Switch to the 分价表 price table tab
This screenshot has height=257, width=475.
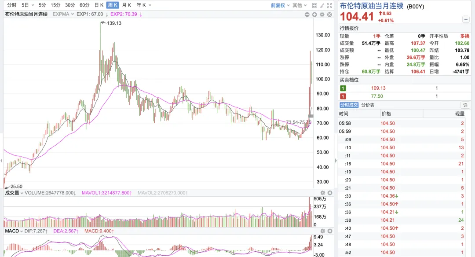pyautogui.click(x=368, y=105)
